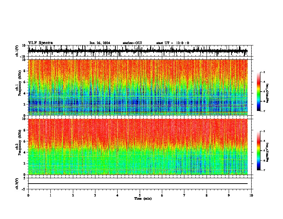
Task: Click the "VLF Spectra" plot title
Action: point(40,43)
